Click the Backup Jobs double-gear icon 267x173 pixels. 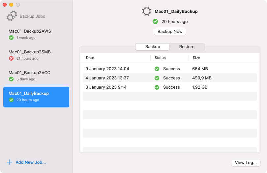click(12, 16)
